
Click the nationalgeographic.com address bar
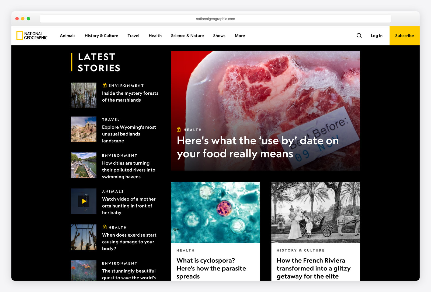[215, 19]
